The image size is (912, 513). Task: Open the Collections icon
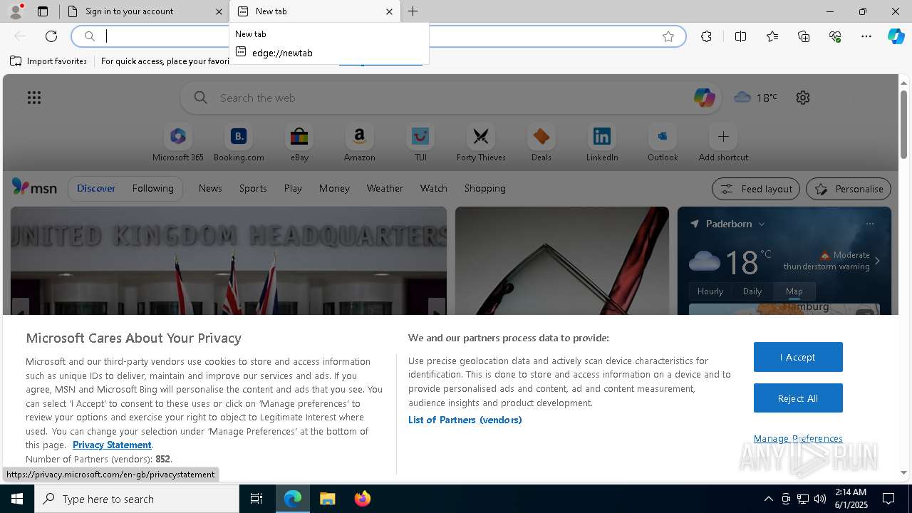[x=804, y=36]
